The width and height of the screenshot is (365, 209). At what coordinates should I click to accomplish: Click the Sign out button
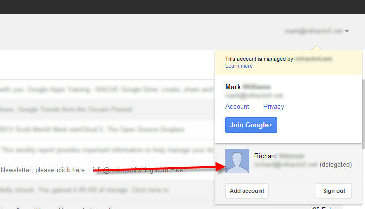coord(334,191)
